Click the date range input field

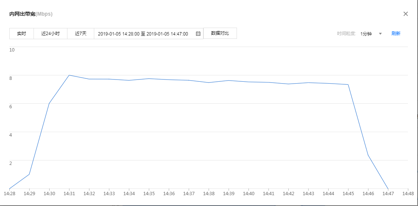pyautogui.click(x=145, y=34)
